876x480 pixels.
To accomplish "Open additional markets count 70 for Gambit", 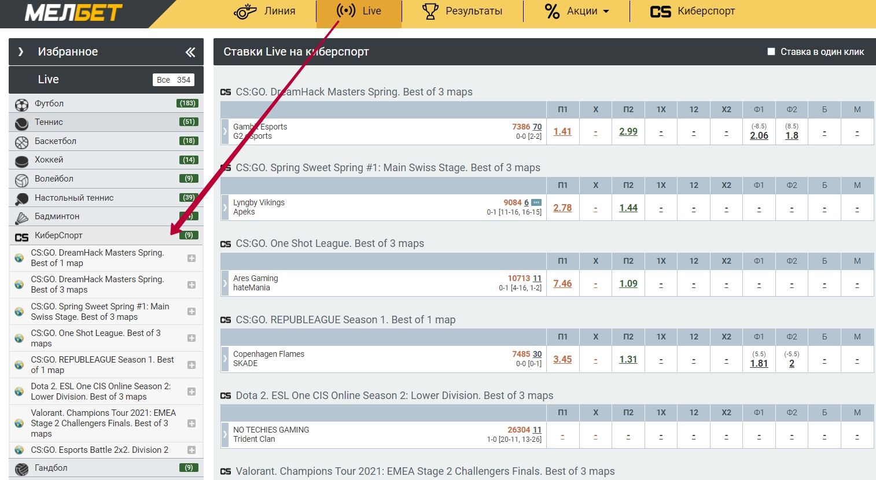I will pos(538,127).
